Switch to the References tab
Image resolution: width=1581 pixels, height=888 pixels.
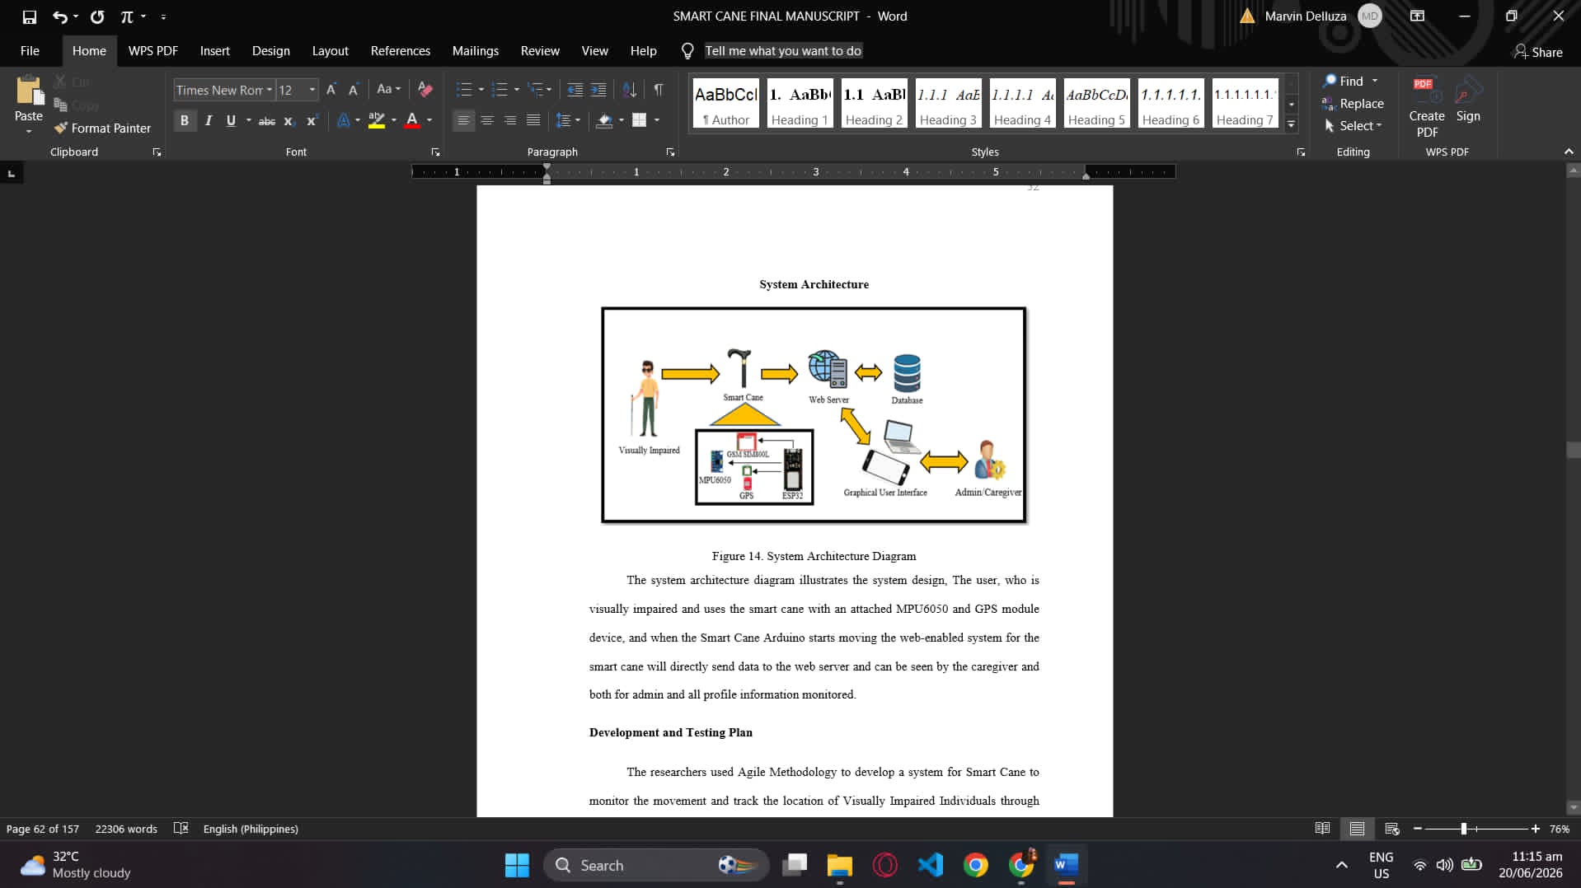tap(400, 51)
